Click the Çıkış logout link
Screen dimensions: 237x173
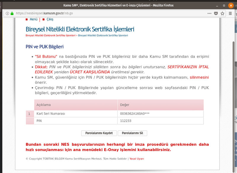coord(50,19)
